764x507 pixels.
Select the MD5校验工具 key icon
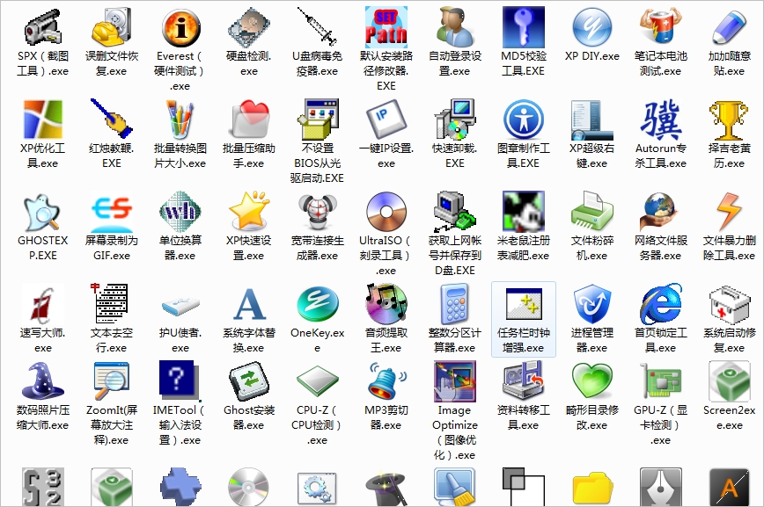click(524, 27)
